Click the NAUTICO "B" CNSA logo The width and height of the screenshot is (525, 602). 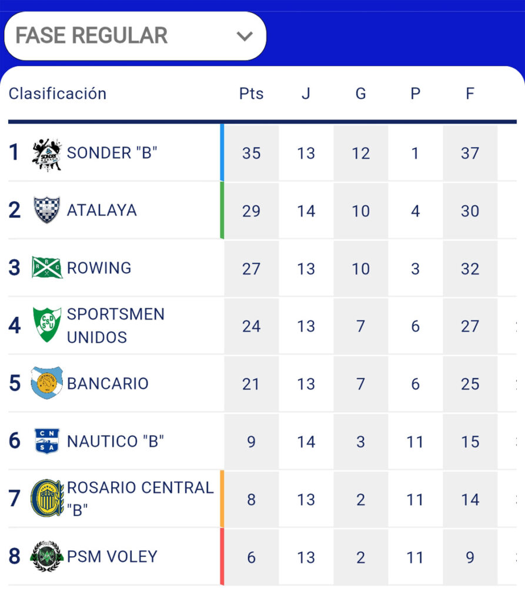point(46,441)
